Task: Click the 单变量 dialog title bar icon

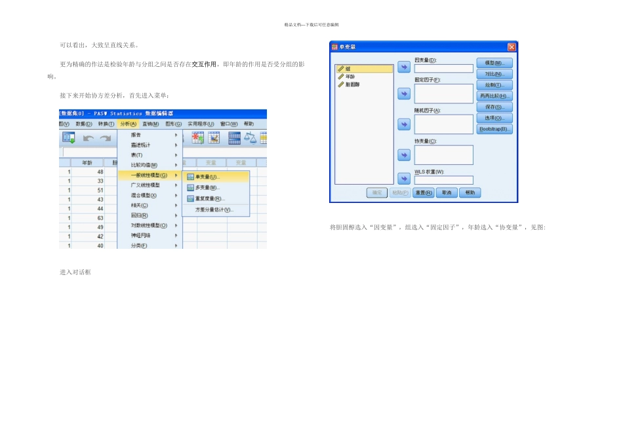Action: (x=334, y=47)
